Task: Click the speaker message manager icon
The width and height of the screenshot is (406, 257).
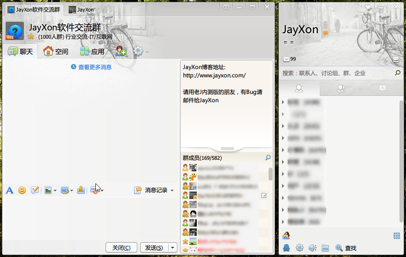Action: pyautogui.click(x=312, y=248)
